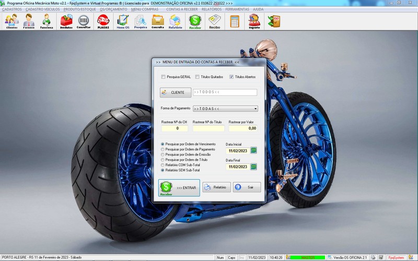The width and height of the screenshot is (418, 261).
Task: Click the Data Final date field
Action: point(238,167)
